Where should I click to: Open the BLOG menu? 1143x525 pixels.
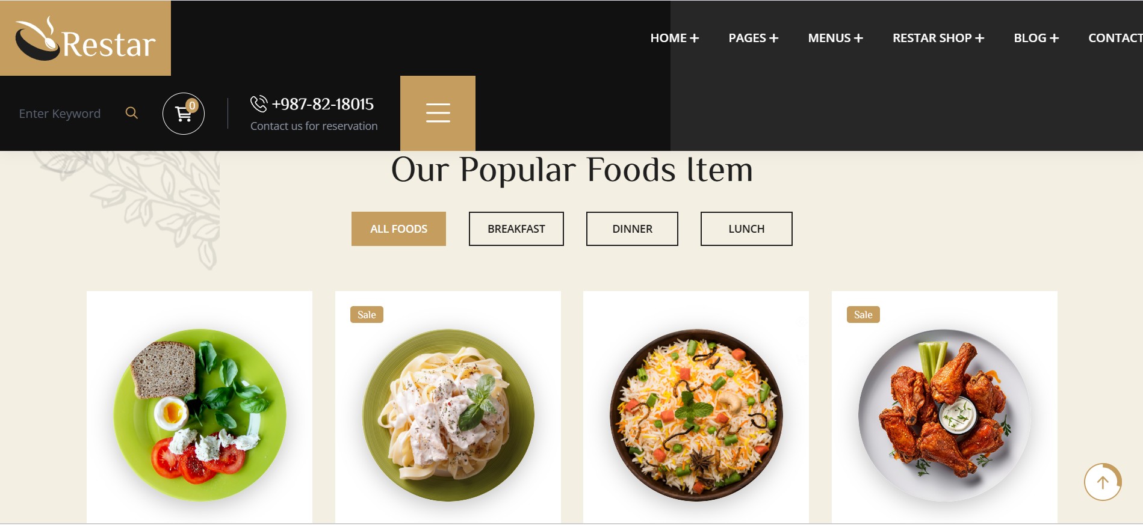point(1036,38)
